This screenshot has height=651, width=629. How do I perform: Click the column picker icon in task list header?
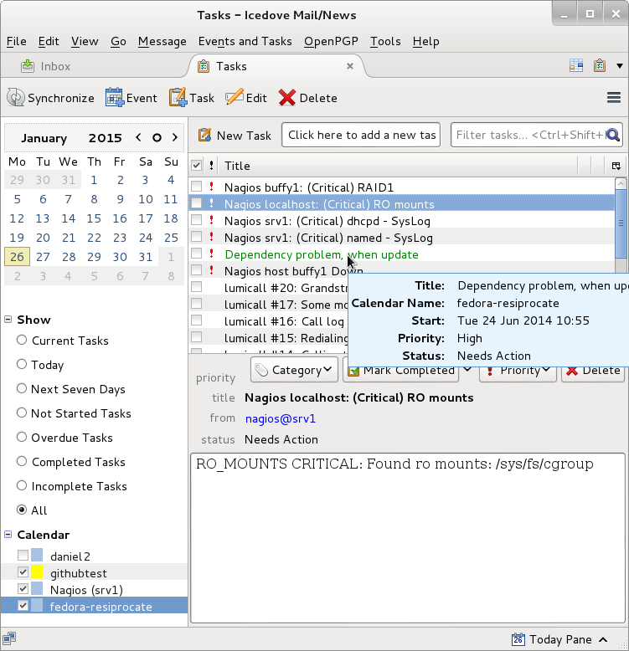point(616,166)
